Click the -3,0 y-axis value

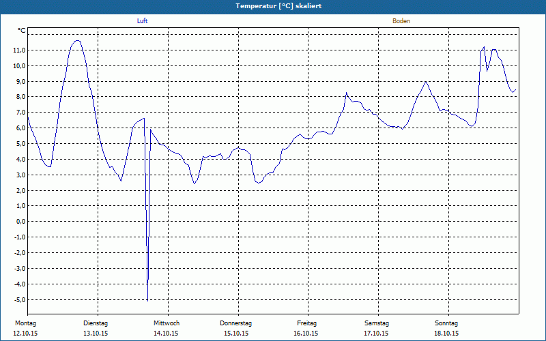pos(20,269)
